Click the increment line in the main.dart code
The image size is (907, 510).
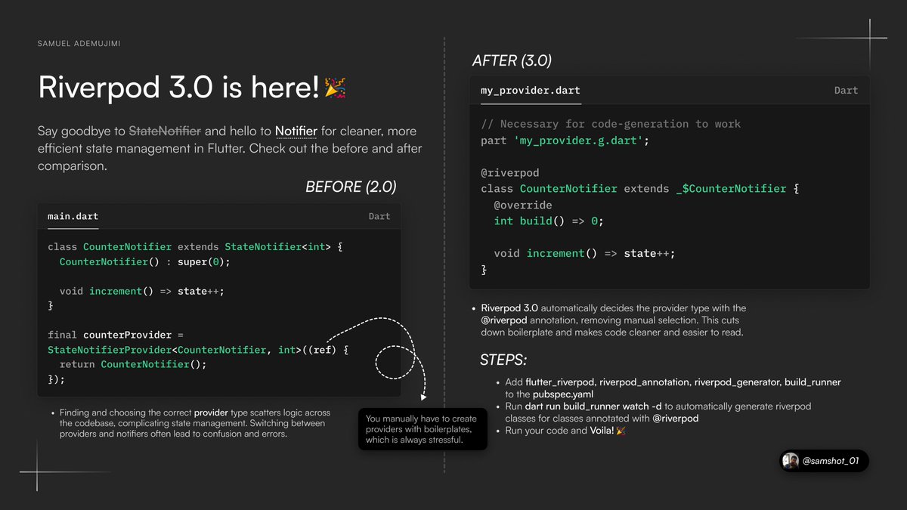click(x=142, y=291)
